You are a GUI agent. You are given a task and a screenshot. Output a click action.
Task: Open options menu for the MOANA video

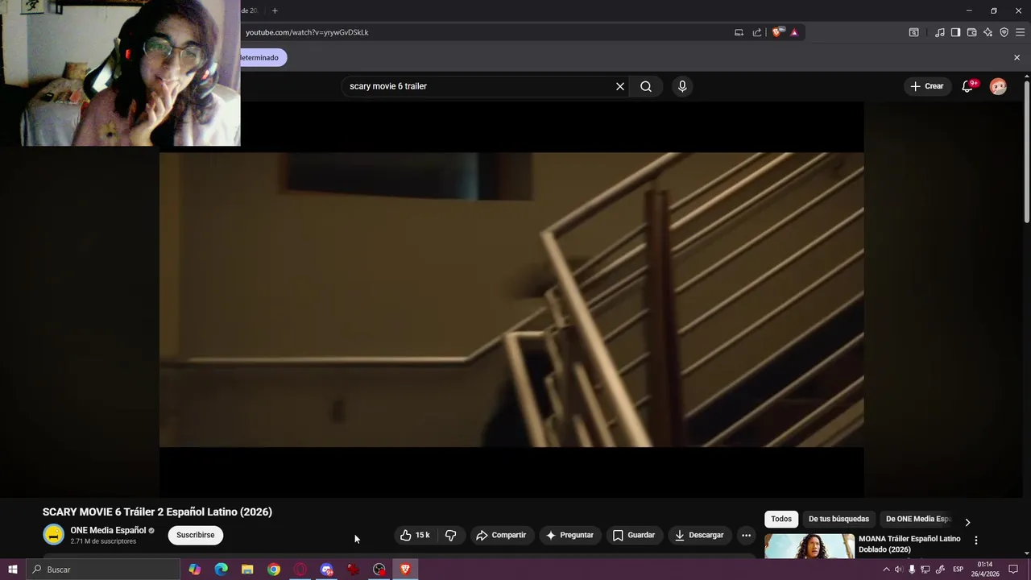click(976, 541)
